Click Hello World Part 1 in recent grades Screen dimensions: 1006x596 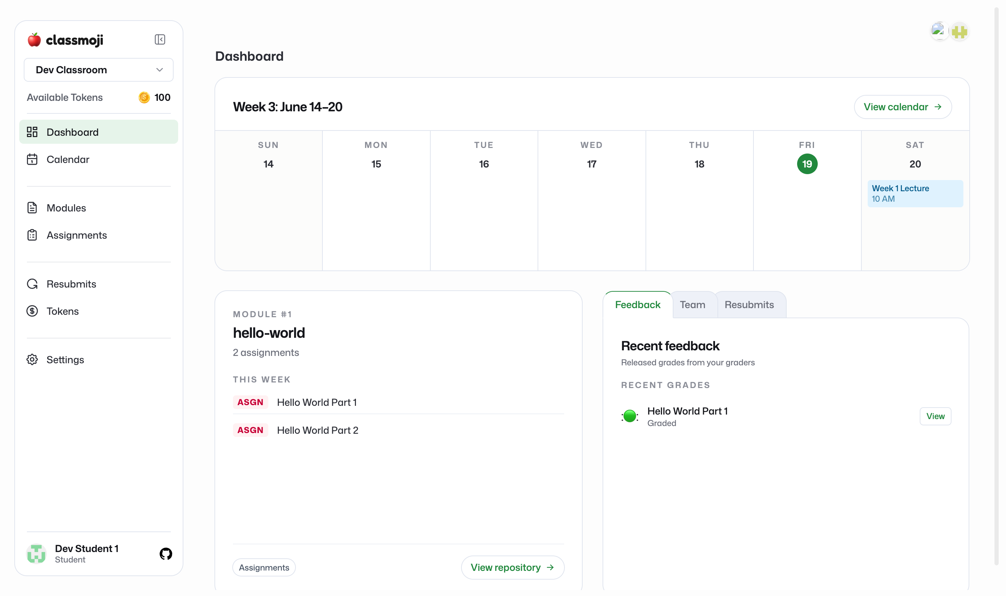pyautogui.click(x=687, y=411)
